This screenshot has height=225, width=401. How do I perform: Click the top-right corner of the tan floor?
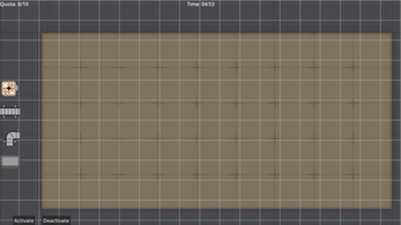click(x=391, y=34)
